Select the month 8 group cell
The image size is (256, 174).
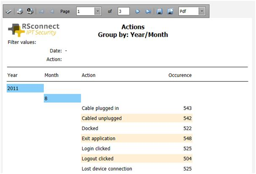pyautogui.click(x=62, y=98)
